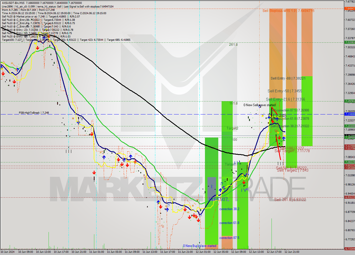The width and height of the screenshot is (355, 255).
Task: Click the 11 Jun 01:00 time axis label
Action: coord(97,252)
